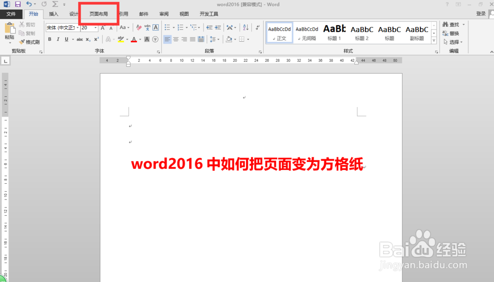Screen dimensions: 494x282
Task: Open the Paragraph dialog launcher
Action: pos(260,52)
